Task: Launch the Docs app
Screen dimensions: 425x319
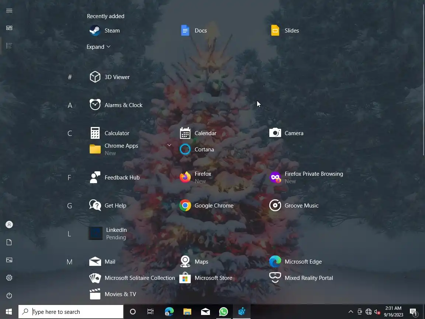Action: tap(194, 30)
